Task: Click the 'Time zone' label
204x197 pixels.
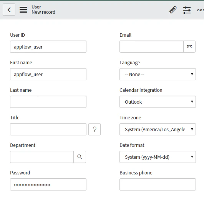Action: (x=130, y=118)
